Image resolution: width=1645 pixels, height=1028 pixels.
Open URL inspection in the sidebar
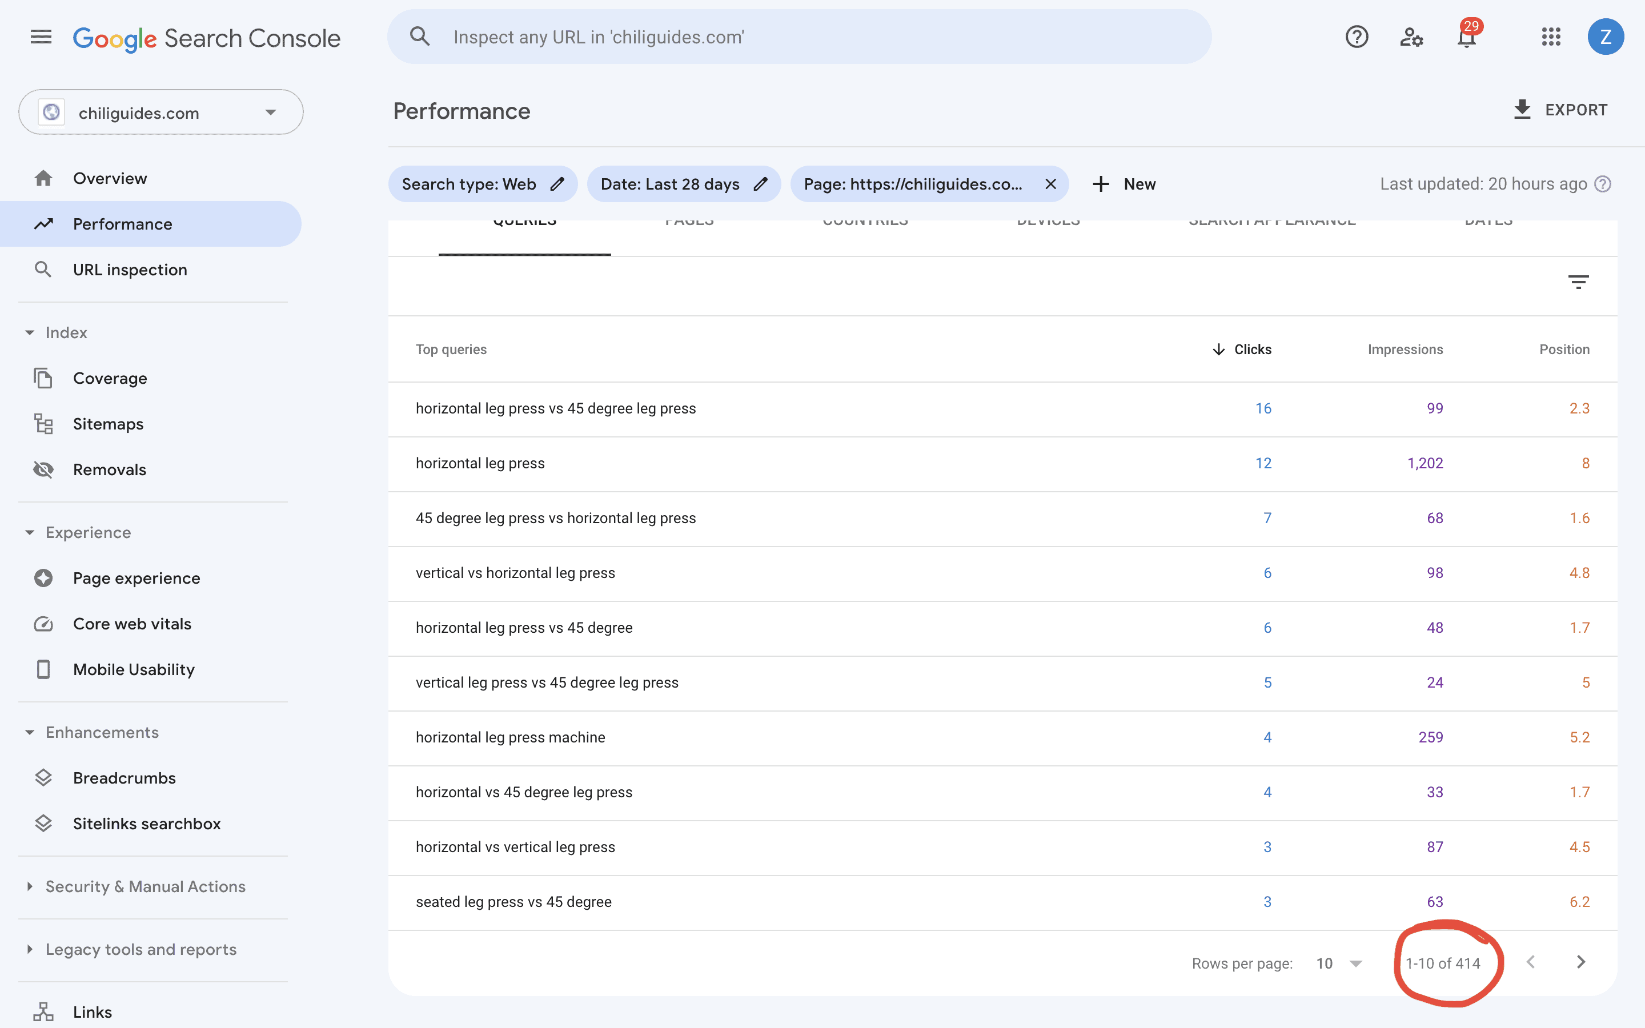pyautogui.click(x=130, y=270)
